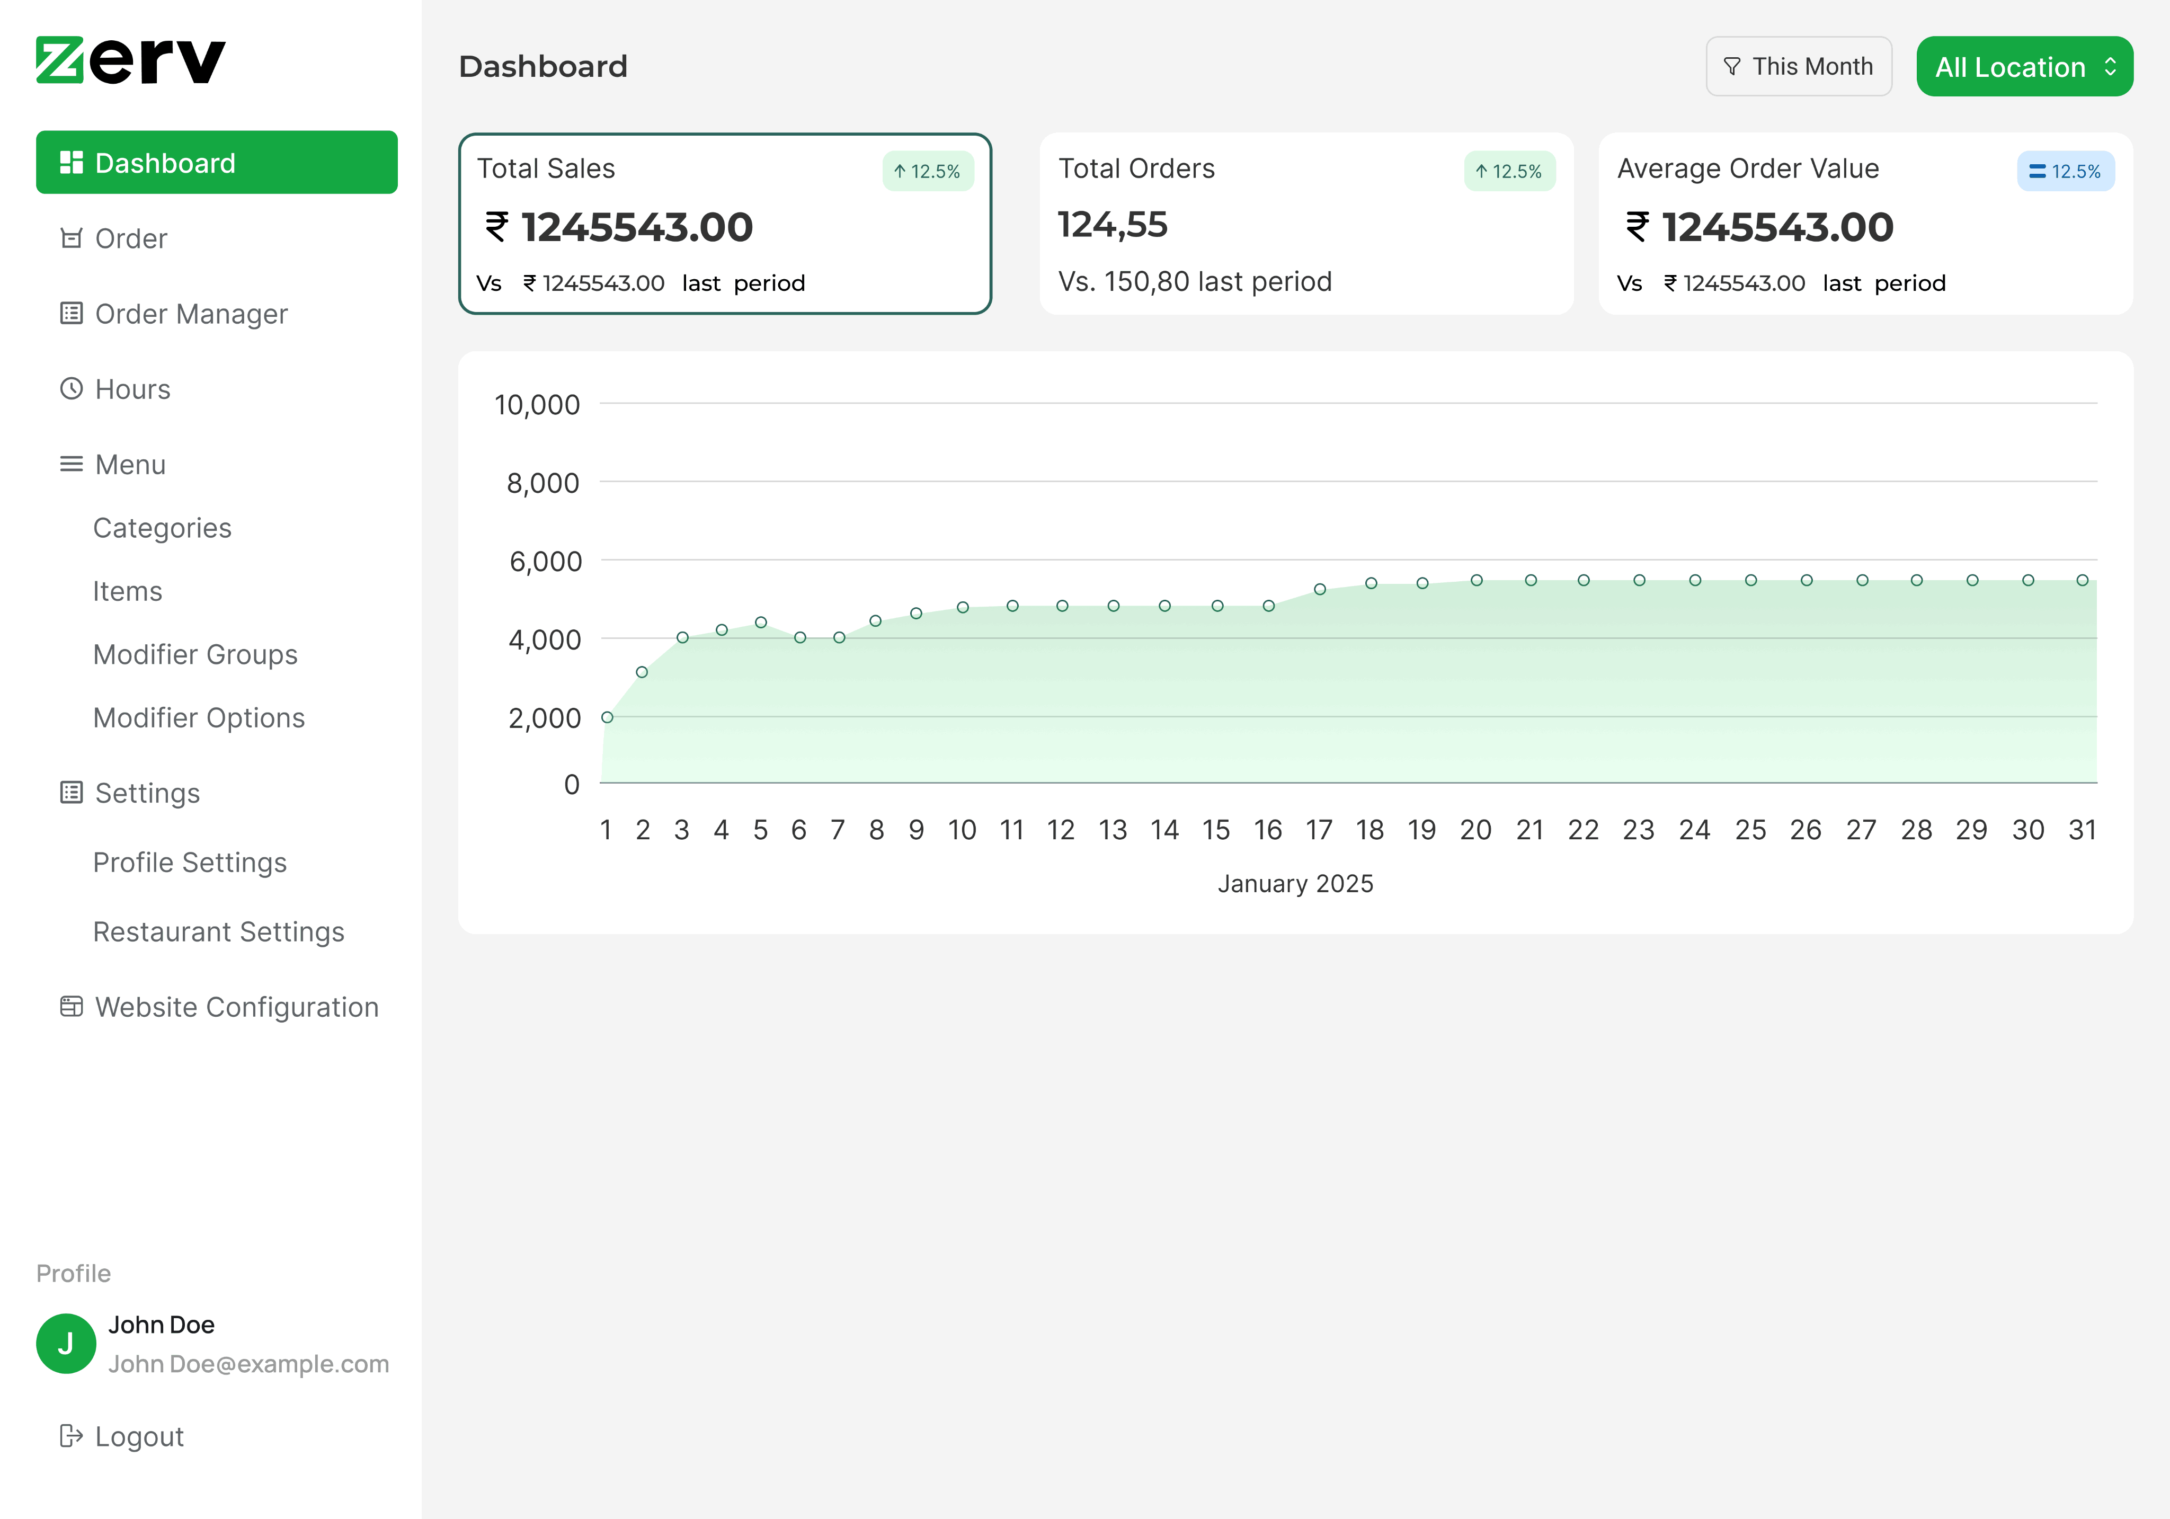Open Order Manager via its sidebar icon
Image resolution: width=2170 pixels, height=1519 pixels.
click(71, 314)
